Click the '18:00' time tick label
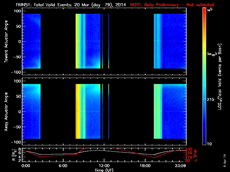 (x=145, y=166)
